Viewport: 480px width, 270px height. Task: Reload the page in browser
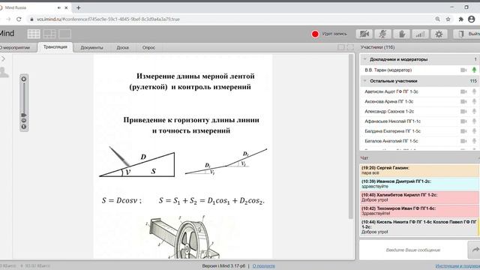coord(19,19)
